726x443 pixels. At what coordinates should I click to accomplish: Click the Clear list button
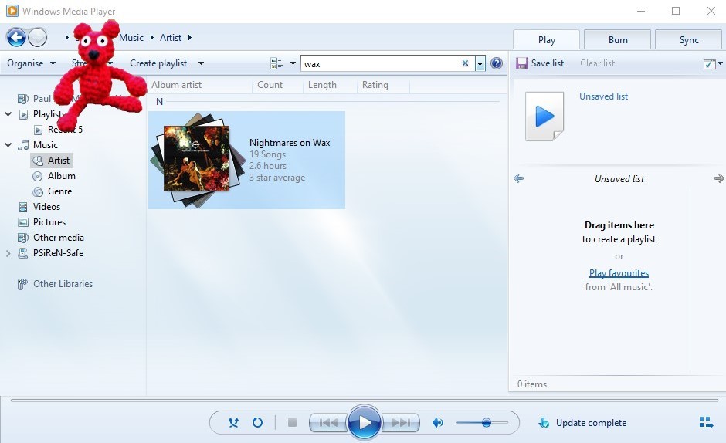click(x=597, y=63)
